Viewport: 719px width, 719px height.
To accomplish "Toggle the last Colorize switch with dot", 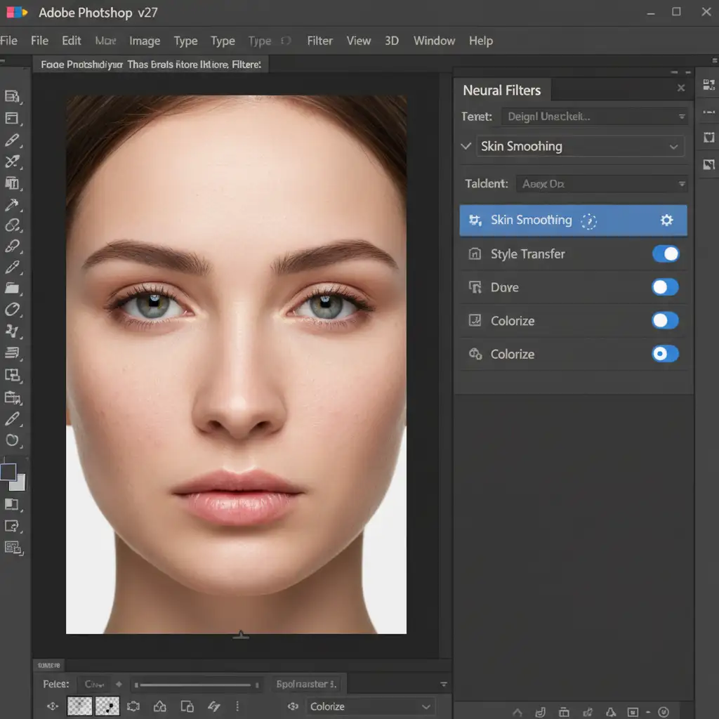I will (665, 354).
